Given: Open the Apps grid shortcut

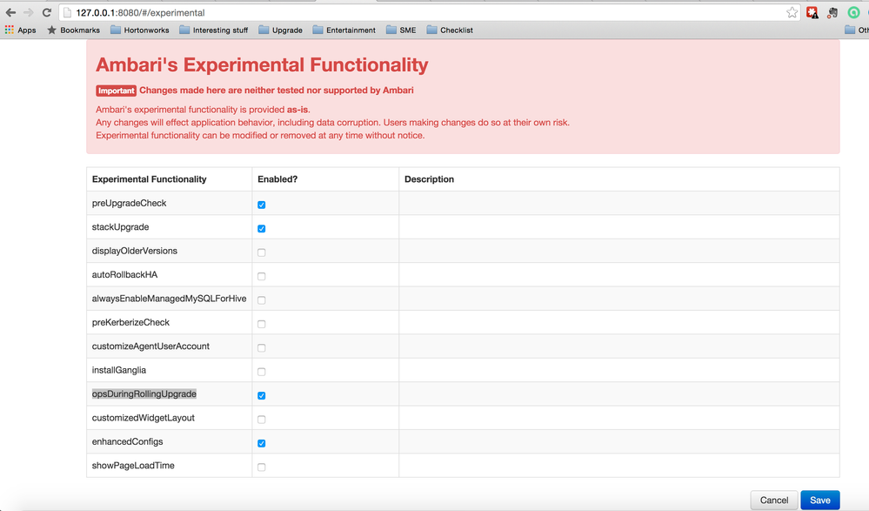Looking at the screenshot, I should coord(20,30).
